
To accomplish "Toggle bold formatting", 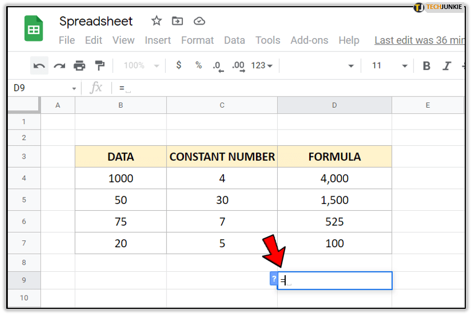I will [427, 66].
